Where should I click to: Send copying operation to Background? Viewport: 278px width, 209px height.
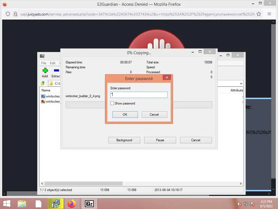(x=124, y=140)
